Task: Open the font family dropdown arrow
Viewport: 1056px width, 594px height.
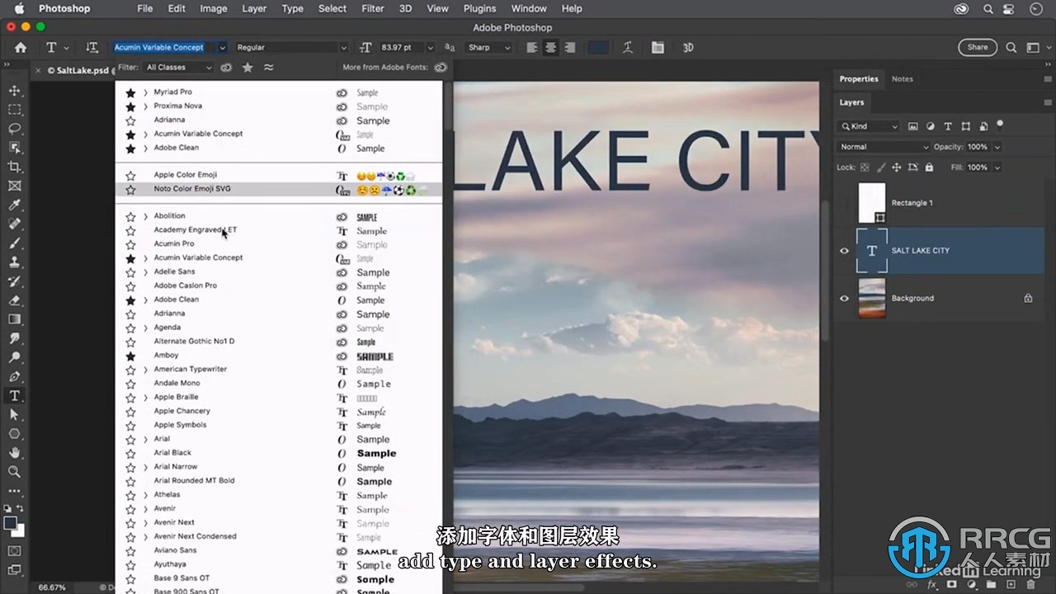Action: pos(222,48)
